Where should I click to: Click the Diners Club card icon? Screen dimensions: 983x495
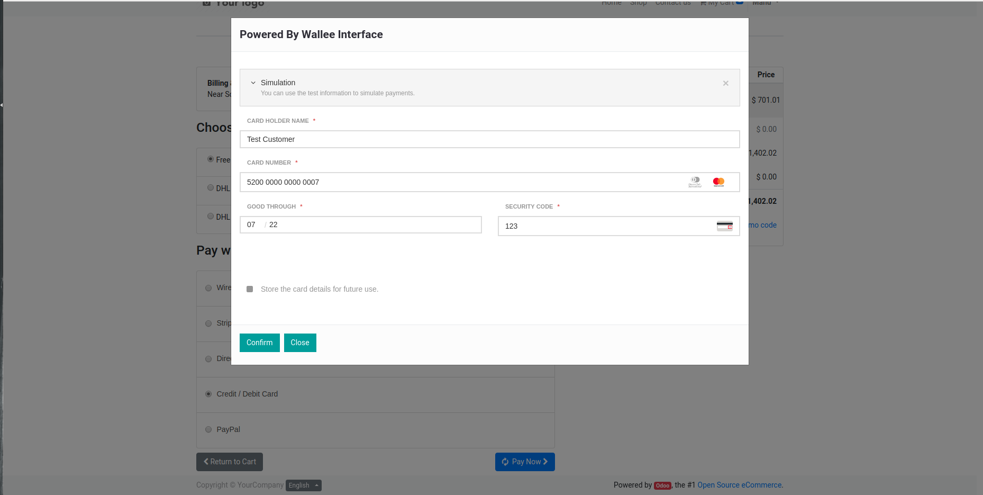(x=695, y=182)
